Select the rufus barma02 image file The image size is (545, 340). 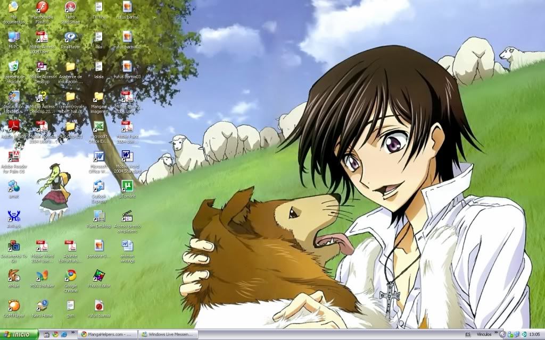[x=127, y=40]
